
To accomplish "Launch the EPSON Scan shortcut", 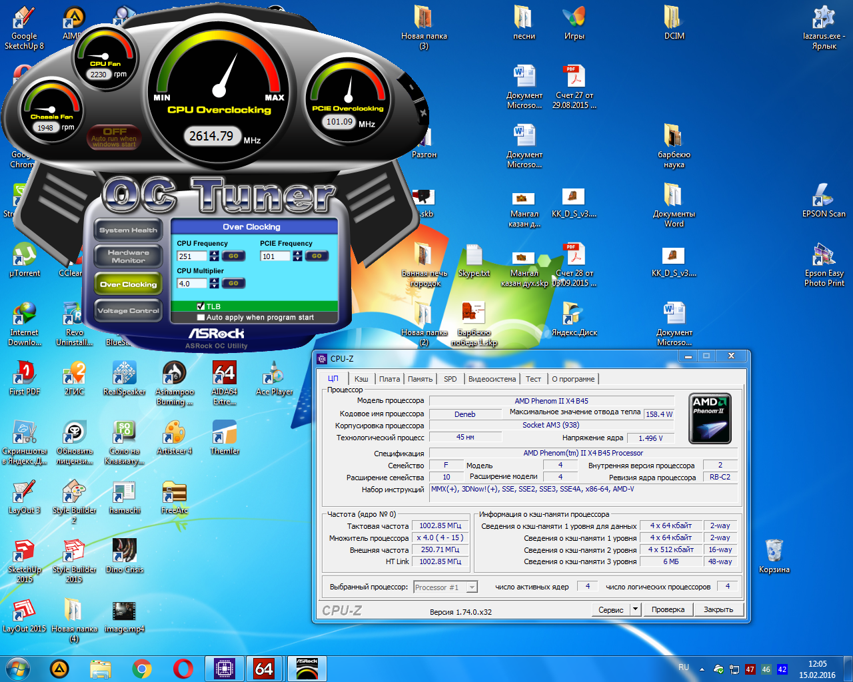I will [824, 201].
